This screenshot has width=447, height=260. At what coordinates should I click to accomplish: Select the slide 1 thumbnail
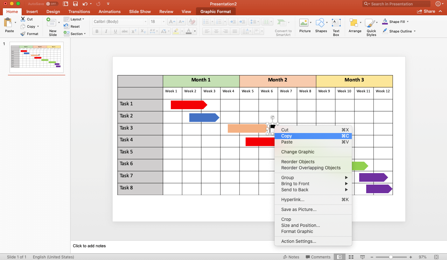tap(36, 57)
